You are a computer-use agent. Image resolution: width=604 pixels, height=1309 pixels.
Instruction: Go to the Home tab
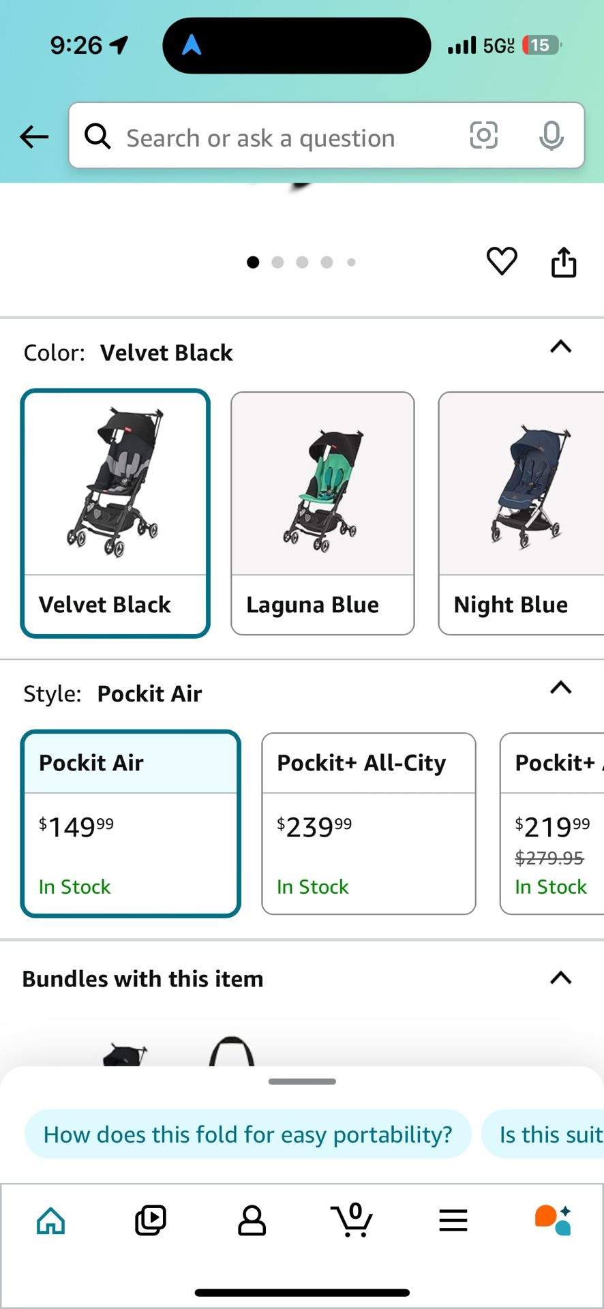point(51,1220)
